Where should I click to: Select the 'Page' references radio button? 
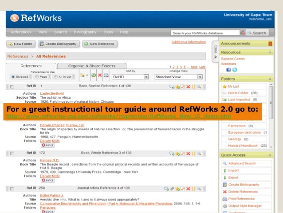coord(37,77)
